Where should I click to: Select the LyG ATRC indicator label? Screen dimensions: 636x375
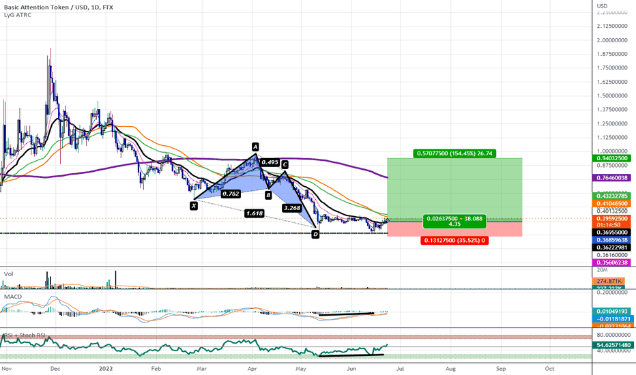pyautogui.click(x=18, y=15)
